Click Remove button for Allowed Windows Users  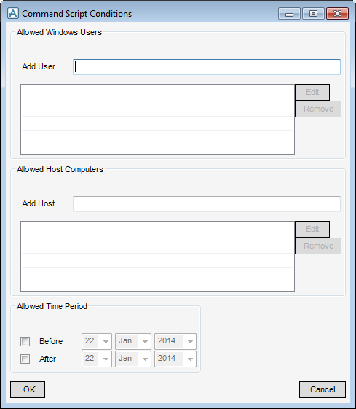tap(318, 109)
